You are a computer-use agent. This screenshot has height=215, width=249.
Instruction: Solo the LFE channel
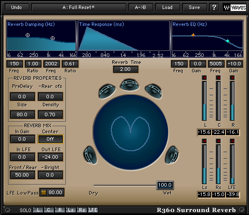tap(93, 210)
